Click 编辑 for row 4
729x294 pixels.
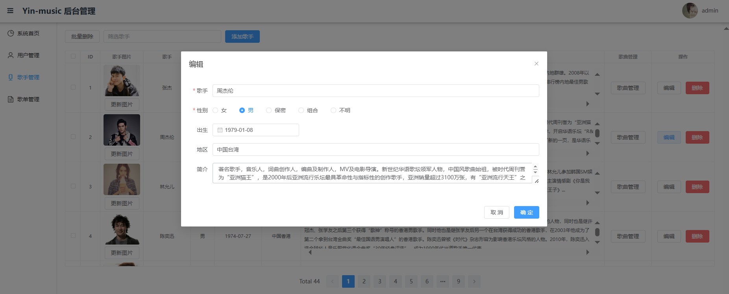tap(669, 236)
